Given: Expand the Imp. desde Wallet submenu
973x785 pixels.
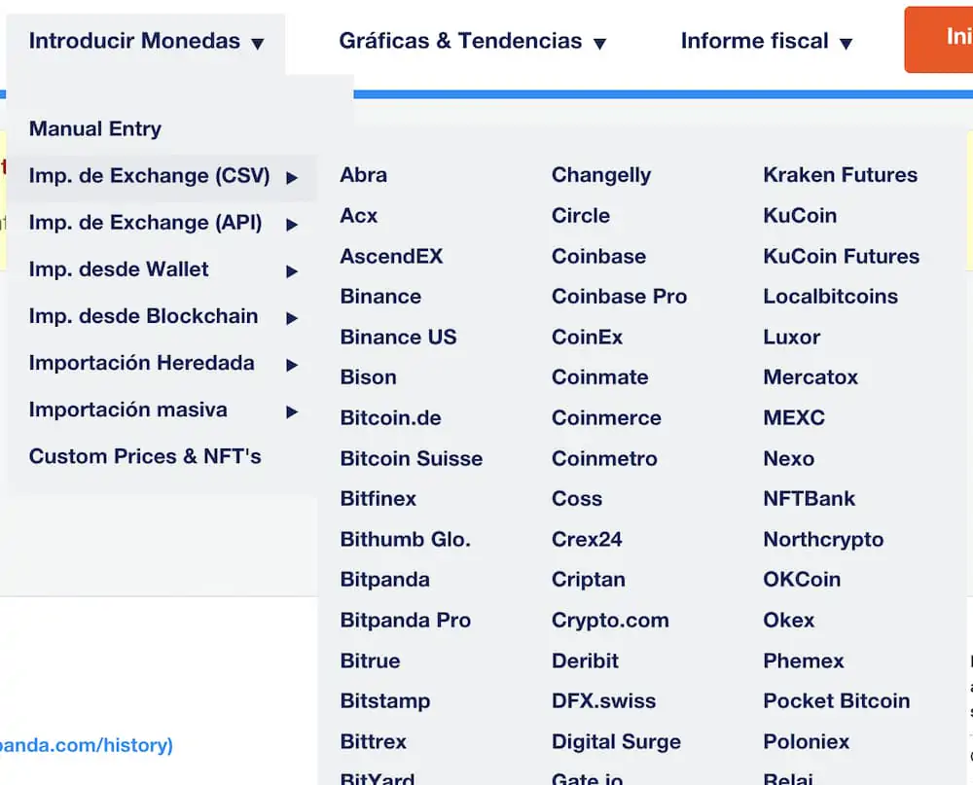Looking at the screenshot, I should 292,269.
